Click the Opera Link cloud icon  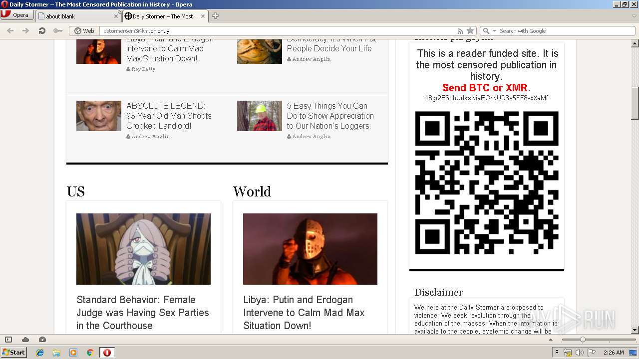[x=25, y=340]
